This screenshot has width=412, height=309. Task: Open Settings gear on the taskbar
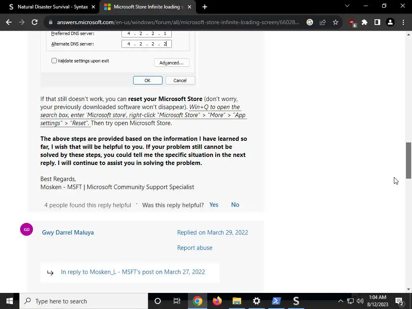tap(256, 301)
